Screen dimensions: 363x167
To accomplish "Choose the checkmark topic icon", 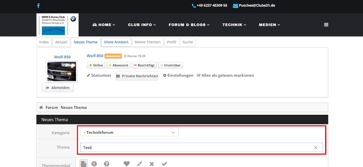I will click(x=164, y=164).
